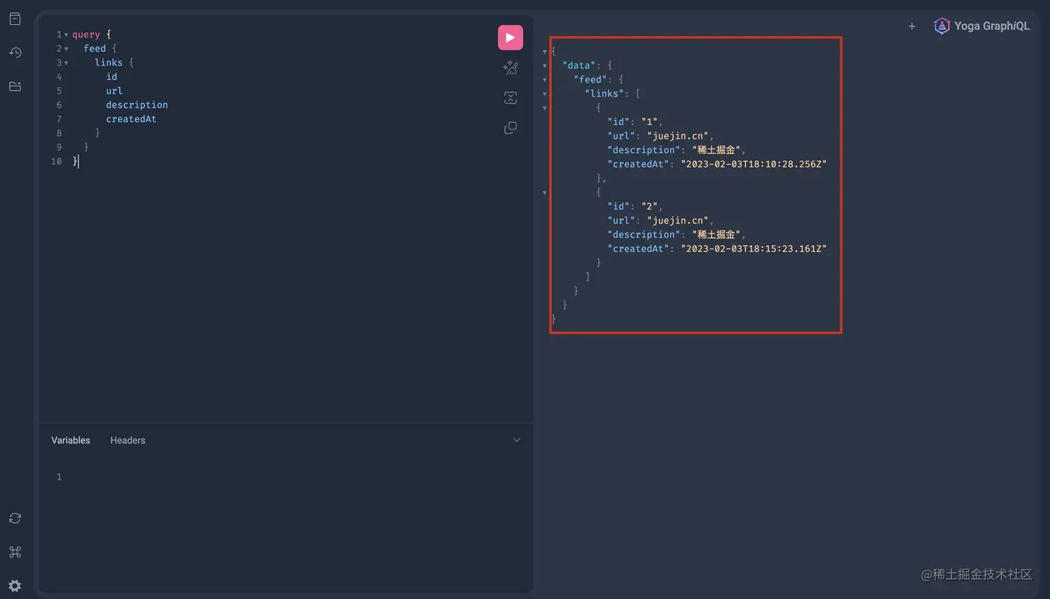Fold the query block at line 1
Image resolution: width=1050 pixels, height=599 pixels.
point(66,35)
